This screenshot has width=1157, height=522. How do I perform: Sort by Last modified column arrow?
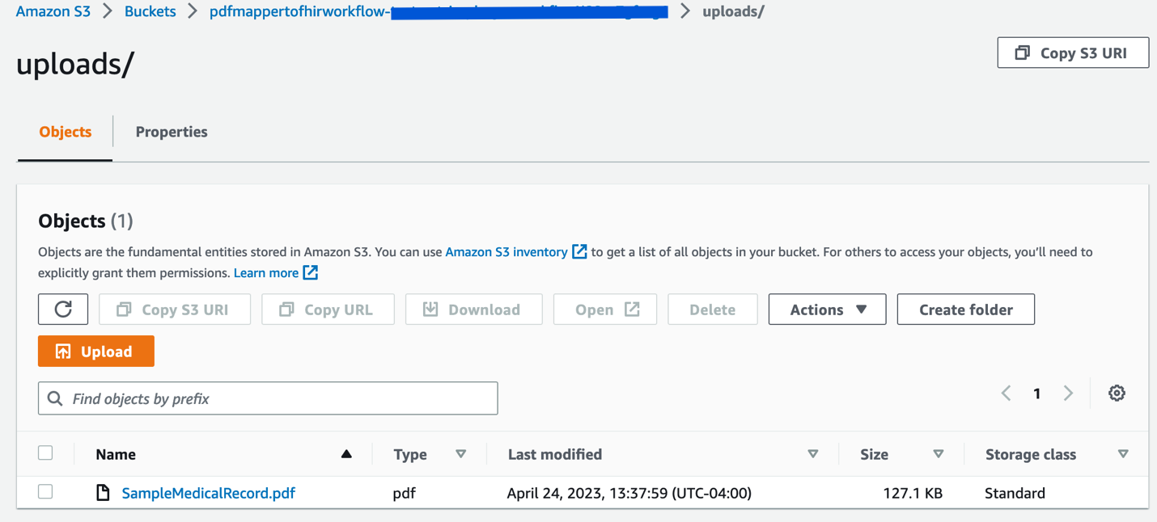click(813, 454)
